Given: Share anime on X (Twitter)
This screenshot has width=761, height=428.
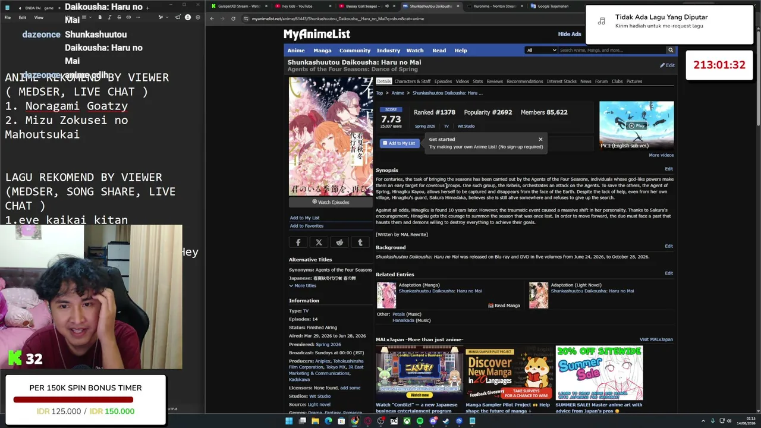Looking at the screenshot, I should coord(319,243).
